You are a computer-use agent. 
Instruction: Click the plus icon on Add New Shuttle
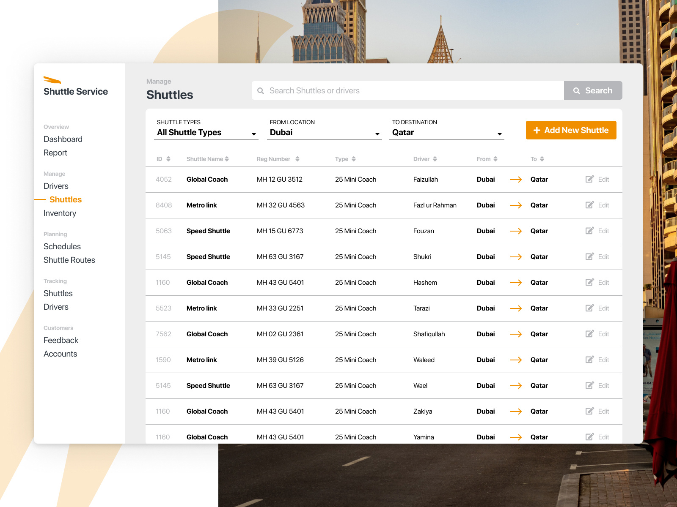[x=537, y=130]
